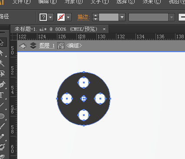Select the Pen tool
The image size is (185, 159).
(x=2, y=85)
